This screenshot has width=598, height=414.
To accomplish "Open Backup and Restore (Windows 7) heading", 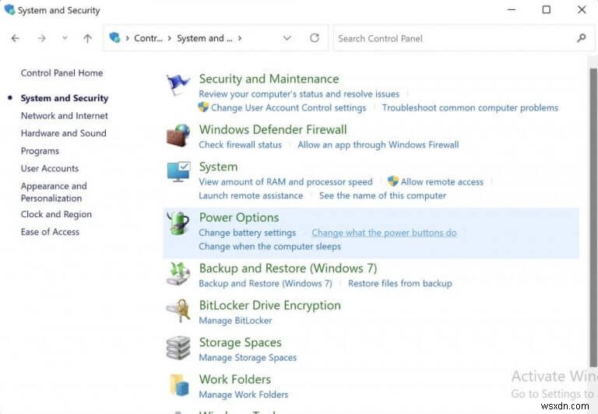I will click(x=288, y=268).
